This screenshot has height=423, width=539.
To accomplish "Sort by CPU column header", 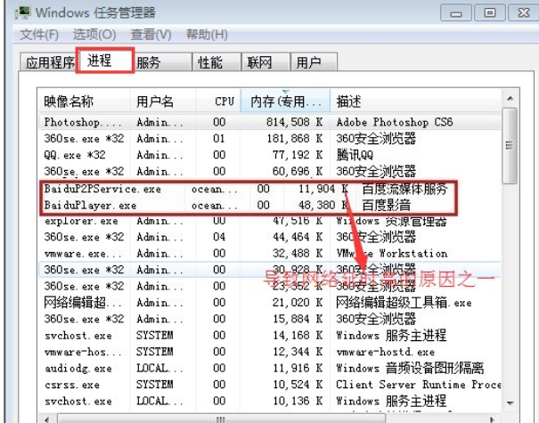I will [x=218, y=101].
